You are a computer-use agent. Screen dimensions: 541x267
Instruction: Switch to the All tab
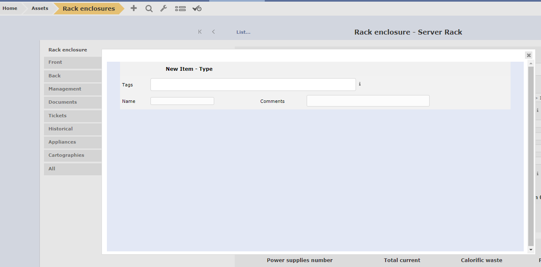tap(73, 169)
